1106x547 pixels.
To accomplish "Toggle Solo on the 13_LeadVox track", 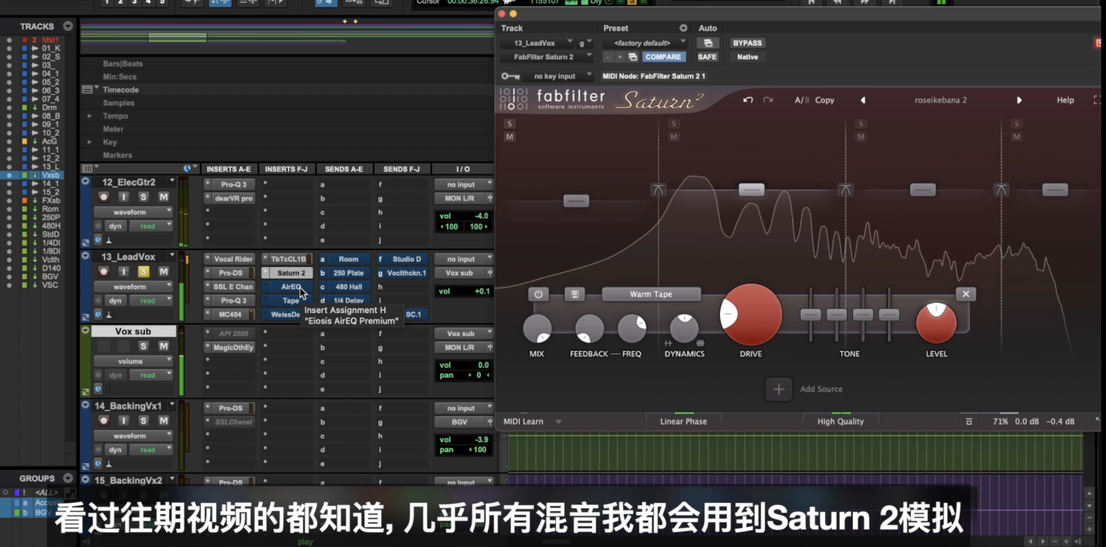I will [x=144, y=272].
